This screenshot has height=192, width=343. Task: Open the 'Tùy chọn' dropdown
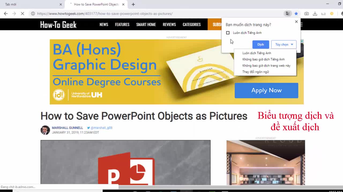click(x=284, y=45)
